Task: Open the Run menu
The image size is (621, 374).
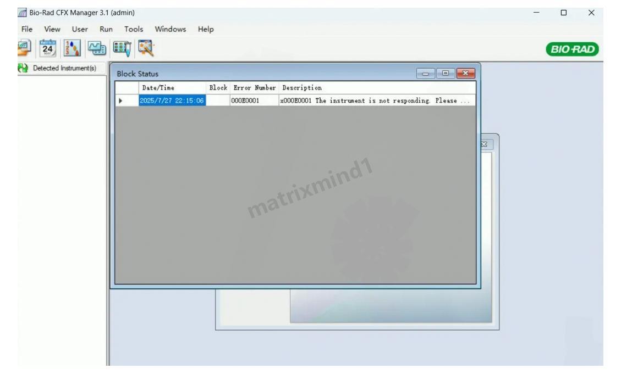Action: click(106, 29)
